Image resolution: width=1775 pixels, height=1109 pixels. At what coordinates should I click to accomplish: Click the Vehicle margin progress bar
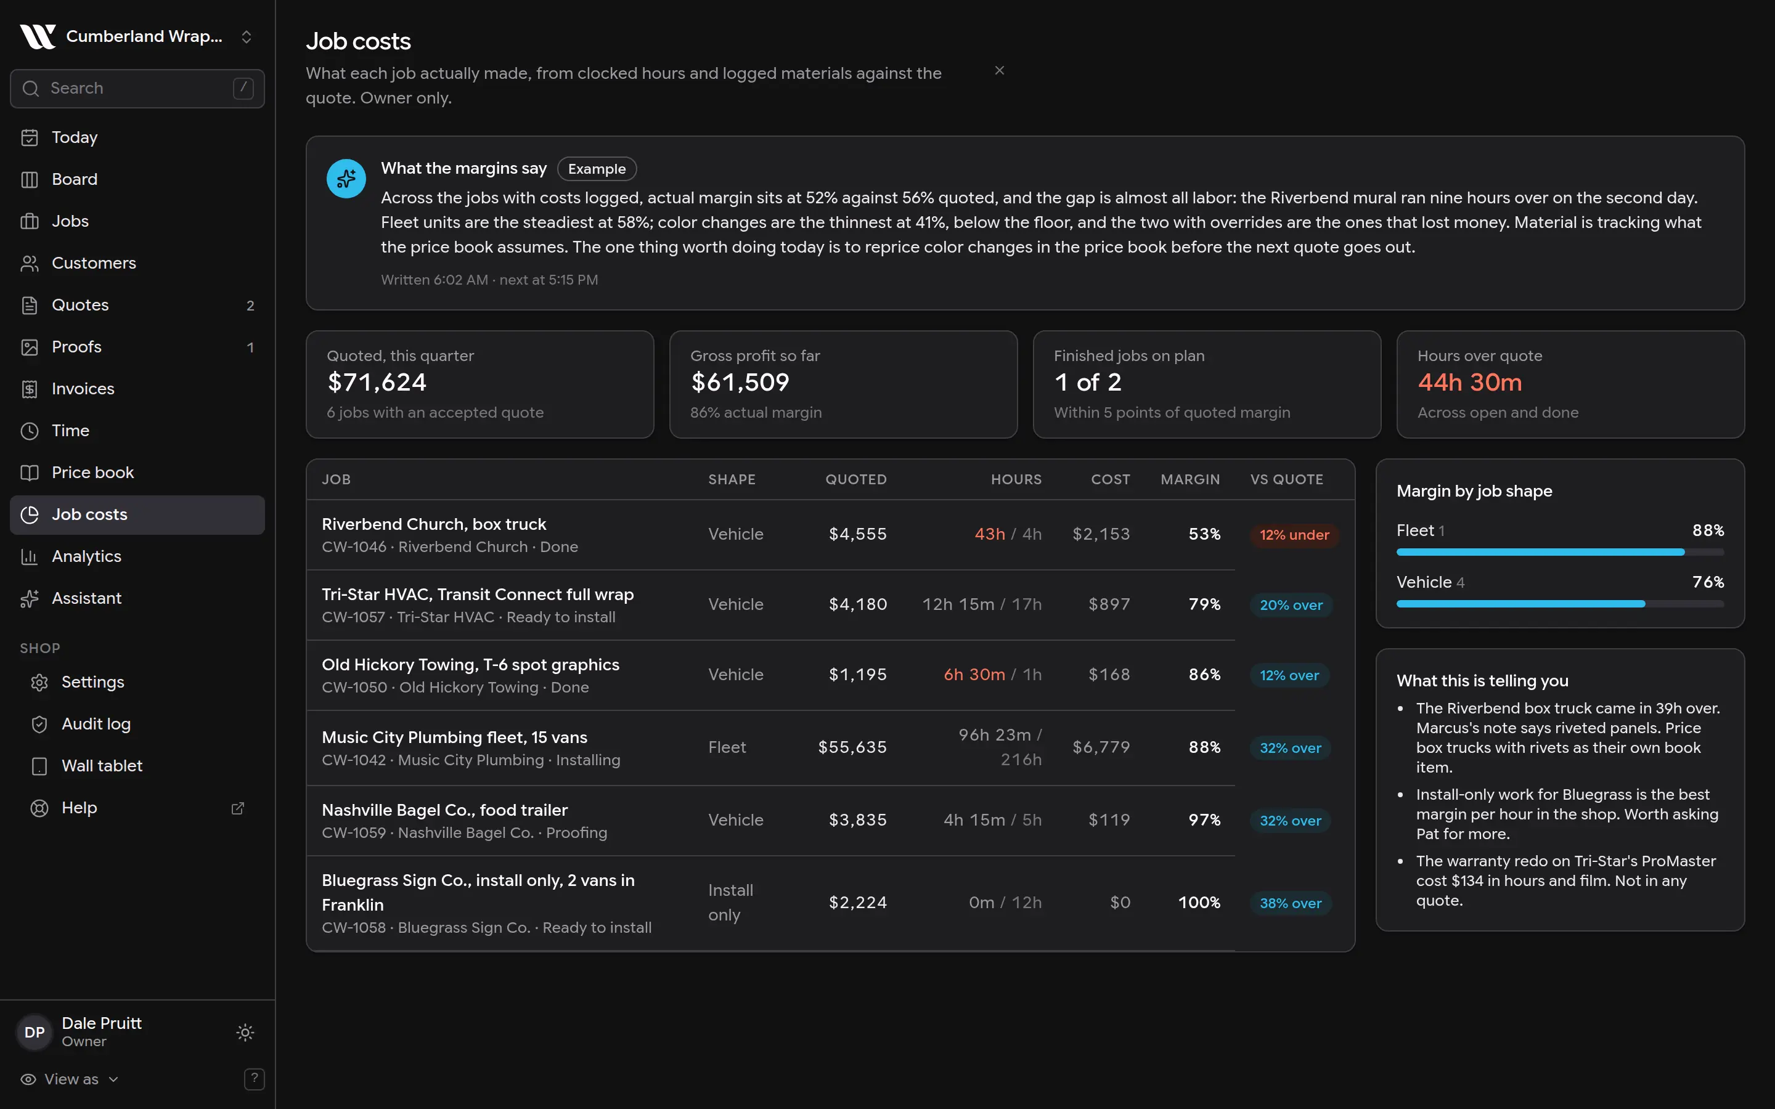pyautogui.click(x=1560, y=604)
